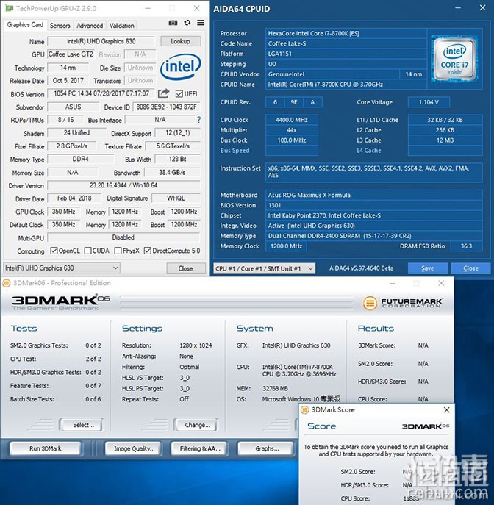
Task: Switch to the Advanced tab
Action: [x=90, y=26]
